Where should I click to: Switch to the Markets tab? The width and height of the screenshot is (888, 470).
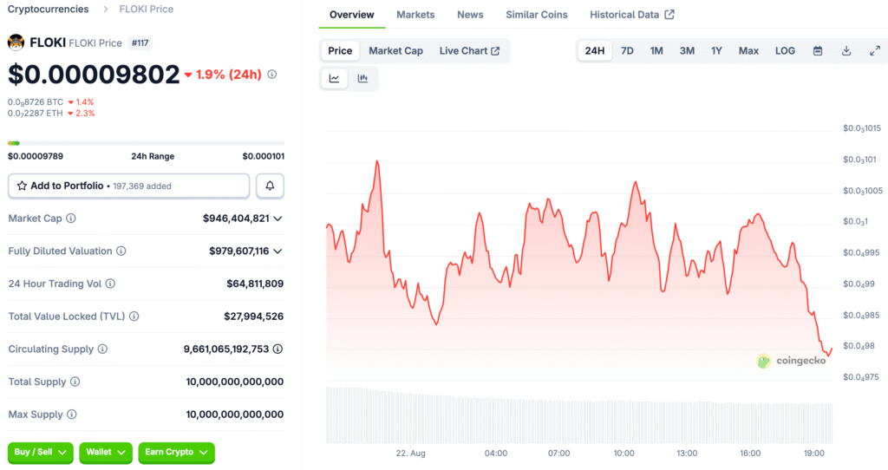pyautogui.click(x=415, y=15)
